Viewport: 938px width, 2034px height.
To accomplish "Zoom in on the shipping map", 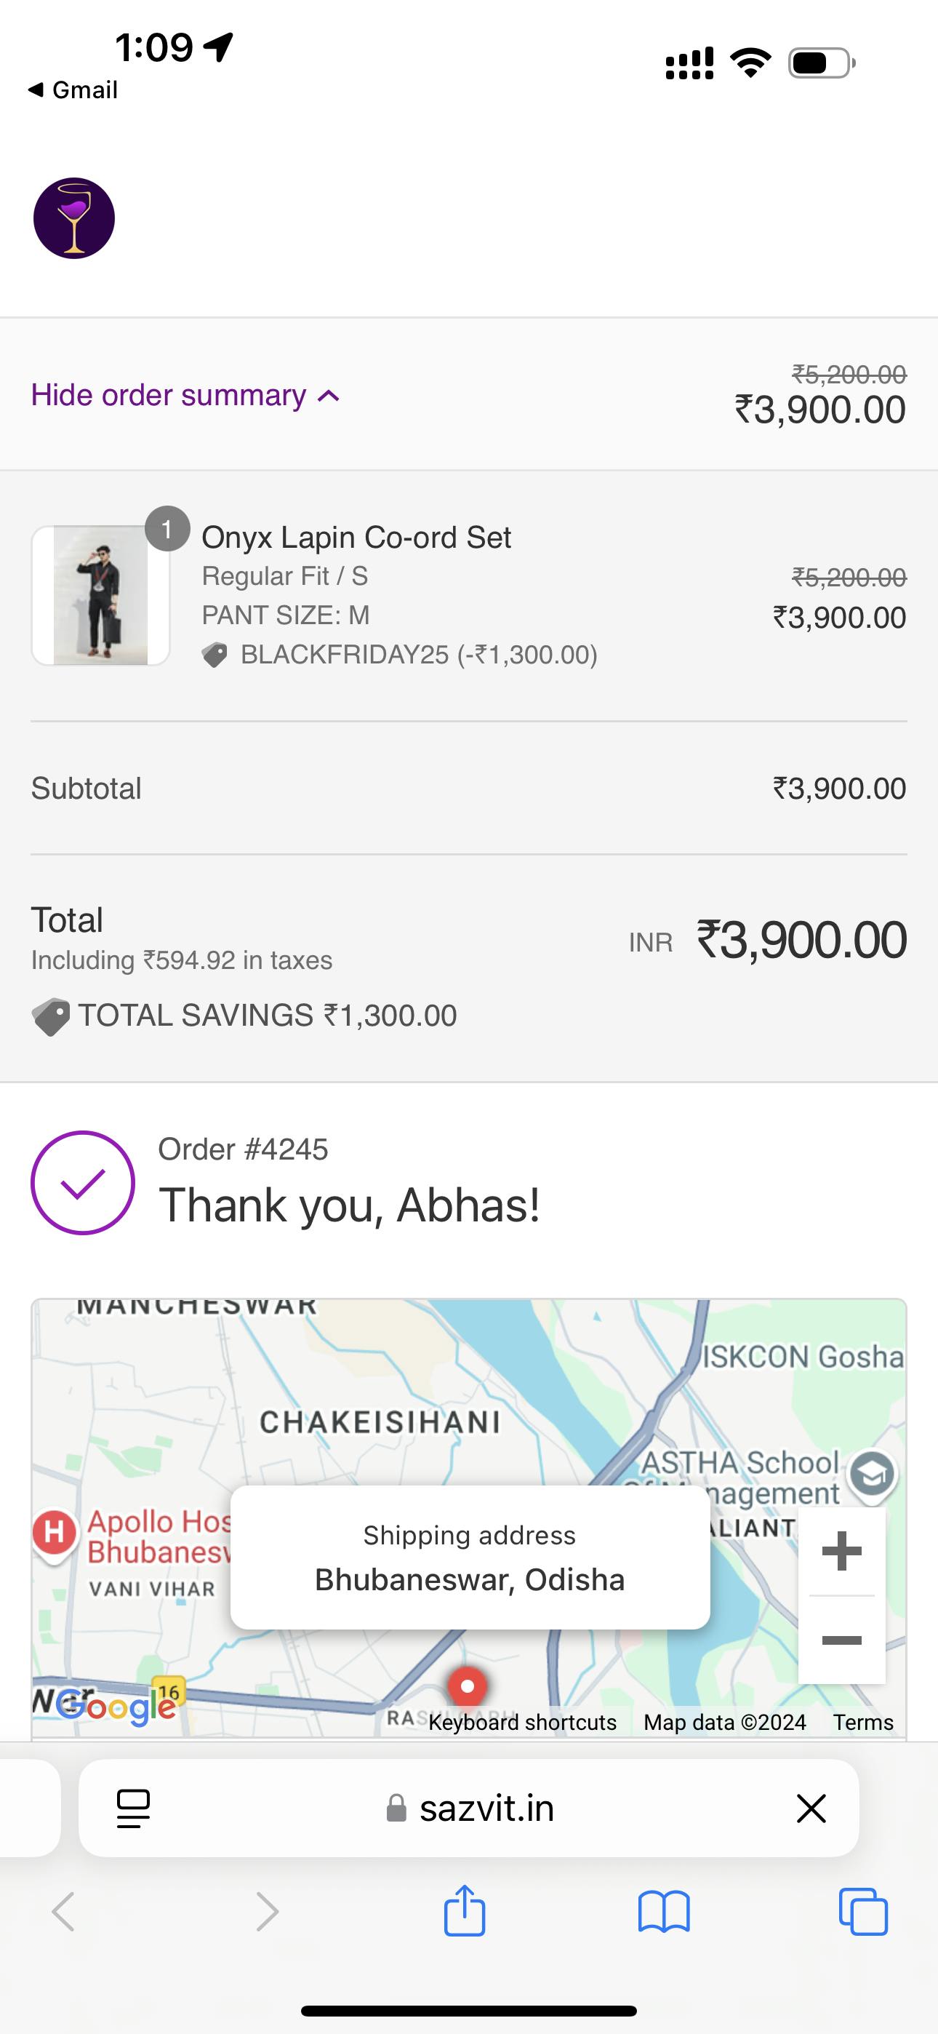I will point(842,1552).
